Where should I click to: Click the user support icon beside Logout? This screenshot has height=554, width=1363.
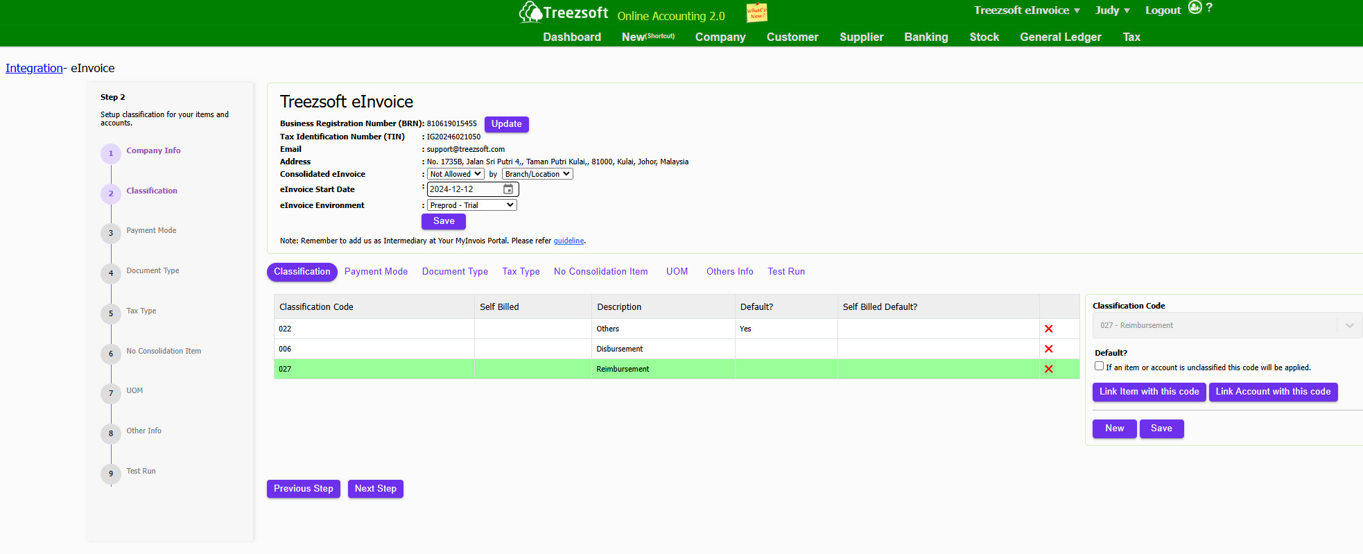[1195, 8]
